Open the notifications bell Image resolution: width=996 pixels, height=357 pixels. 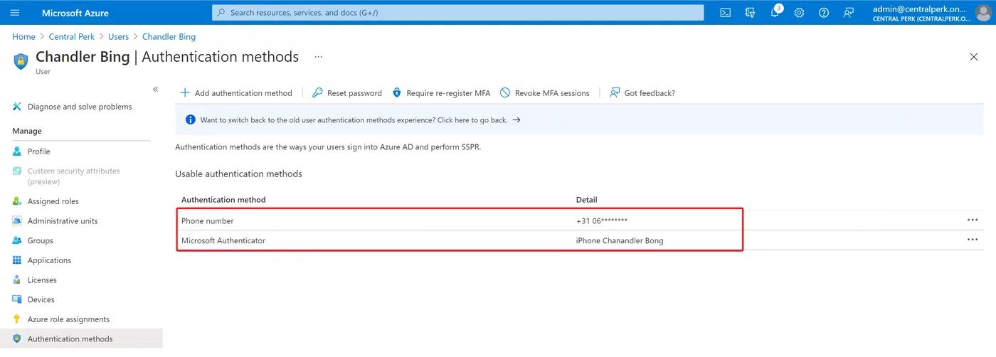pos(775,13)
